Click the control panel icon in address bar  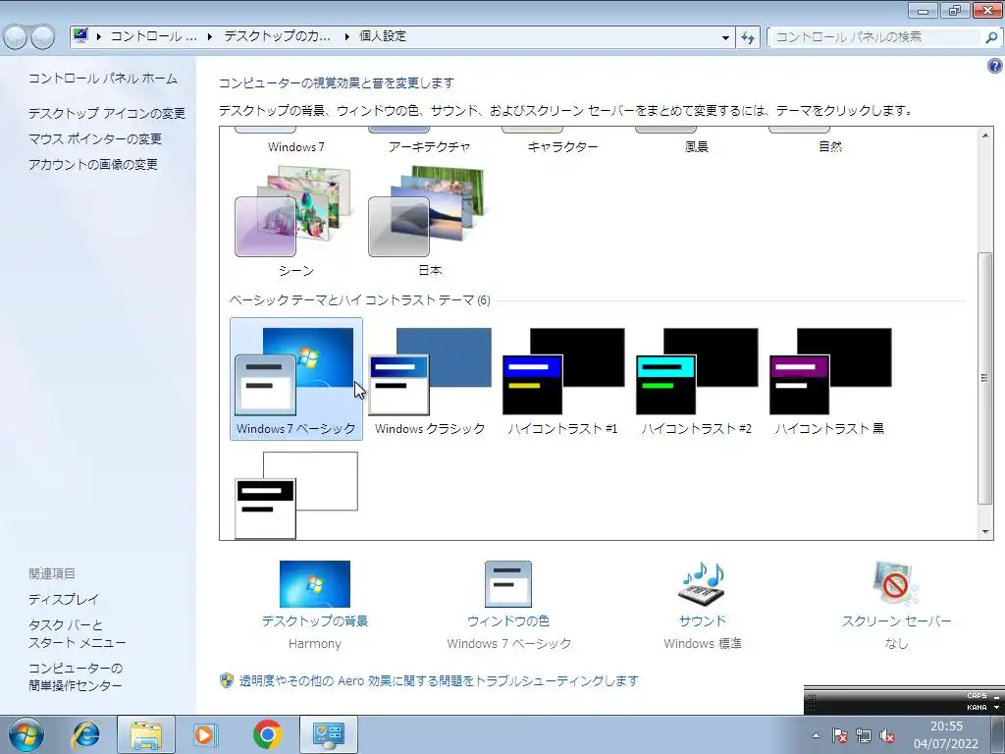pyautogui.click(x=80, y=36)
